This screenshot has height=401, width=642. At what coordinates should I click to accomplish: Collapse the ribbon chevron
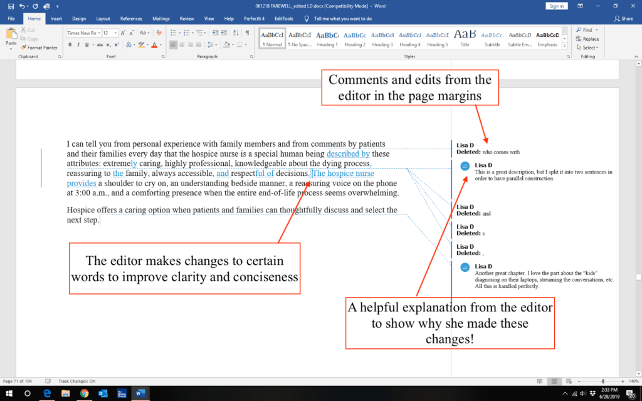point(636,57)
